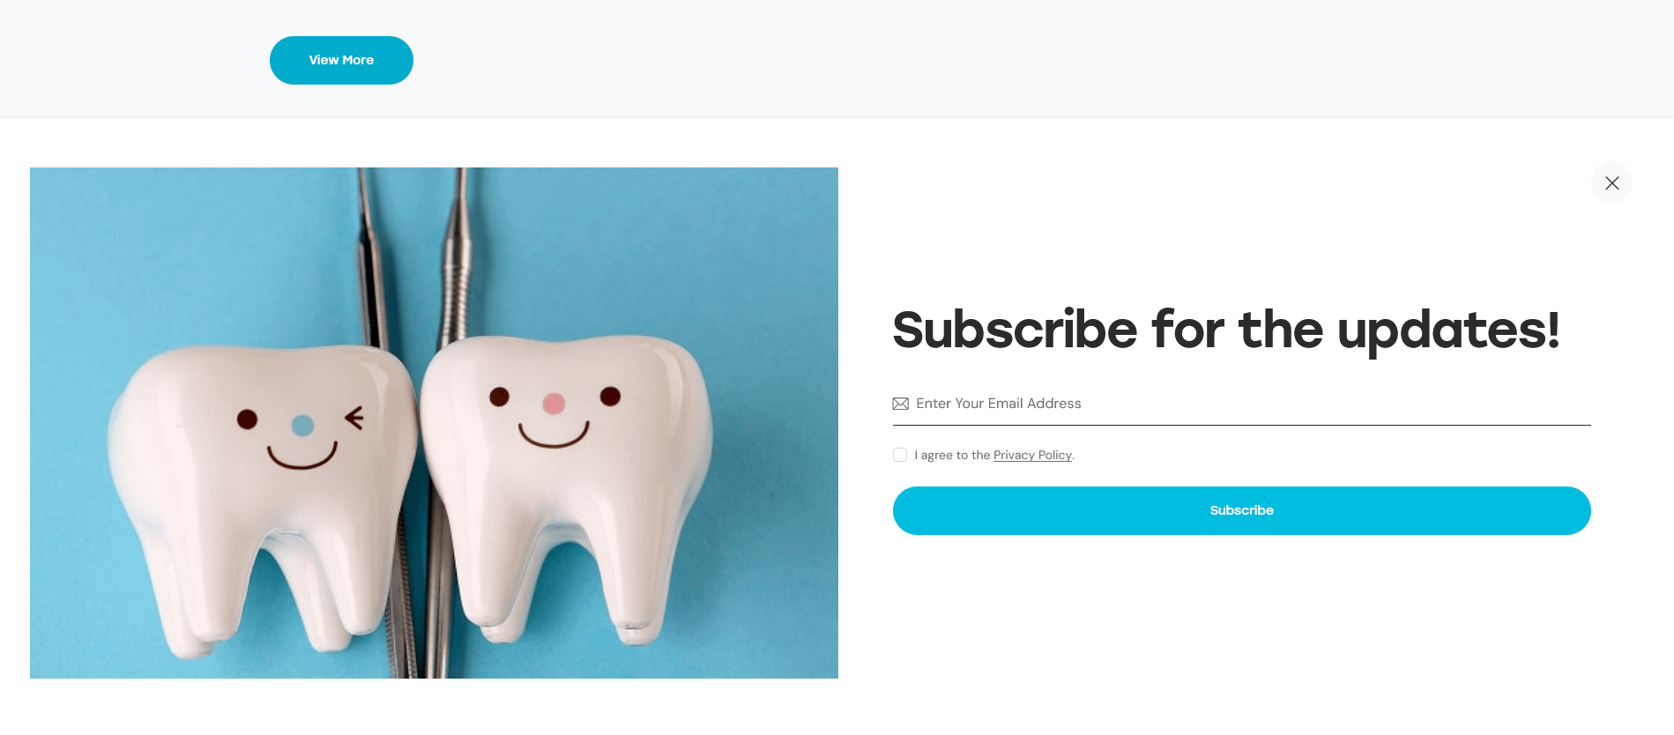Viewport: 1674px width, 735px height.
Task: Click the View More button
Action: (341, 60)
